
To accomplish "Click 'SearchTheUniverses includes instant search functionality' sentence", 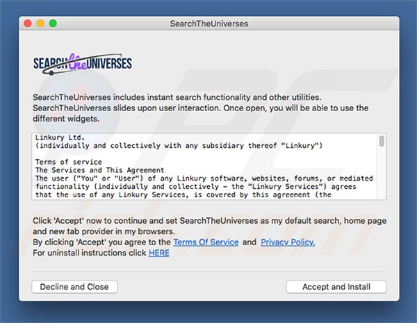I will pyautogui.click(x=177, y=97).
